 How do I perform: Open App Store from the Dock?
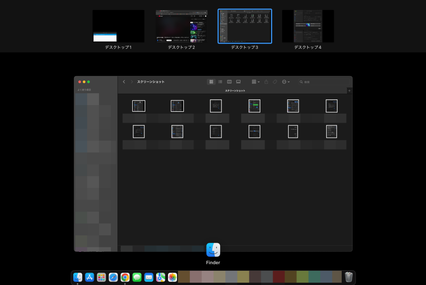pyautogui.click(x=89, y=277)
